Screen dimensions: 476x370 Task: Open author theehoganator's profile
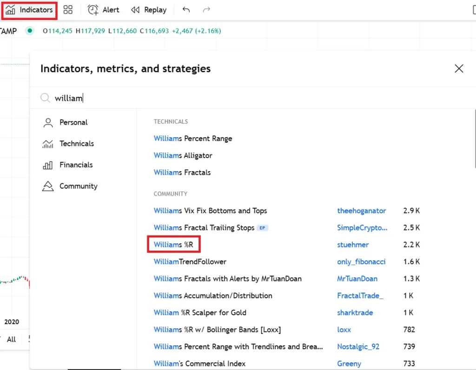click(x=362, y=211)
